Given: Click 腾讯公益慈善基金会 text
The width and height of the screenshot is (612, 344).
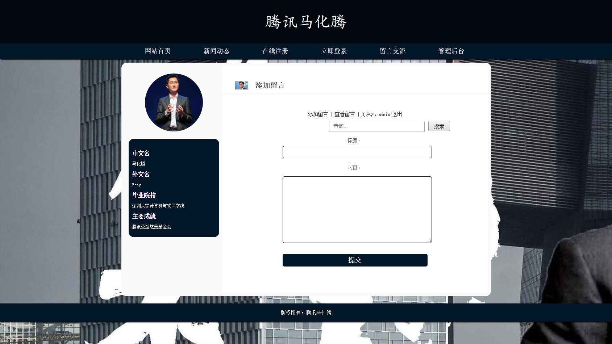Looking at the screenshot, I should pyautogui.click(x=151, y=227).
